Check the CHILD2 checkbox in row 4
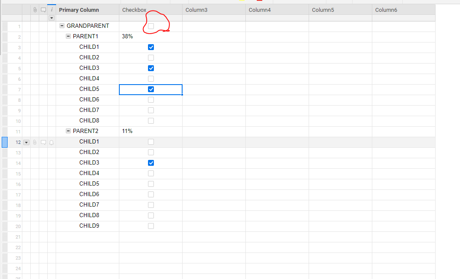460x279 pixels. tap(151, 58)
